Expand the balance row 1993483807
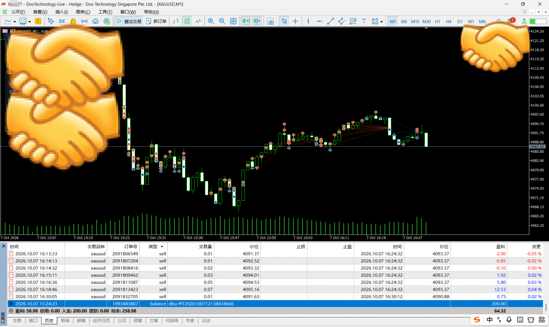 click(11, 304)
